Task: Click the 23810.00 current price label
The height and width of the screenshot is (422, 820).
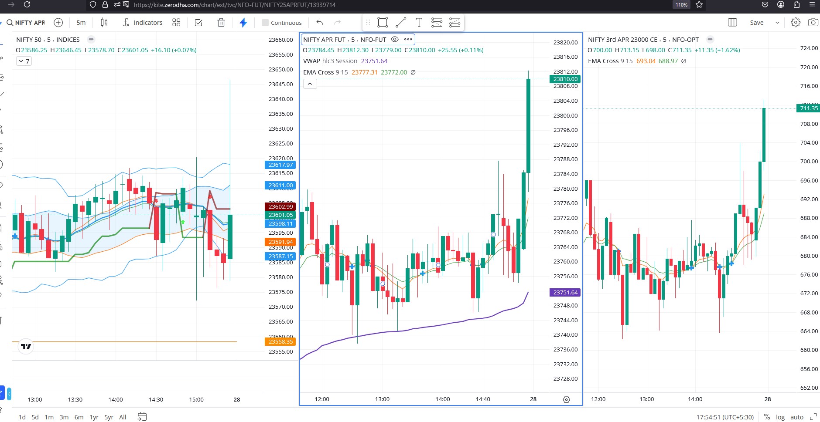Action: click(x=565, y=79)
